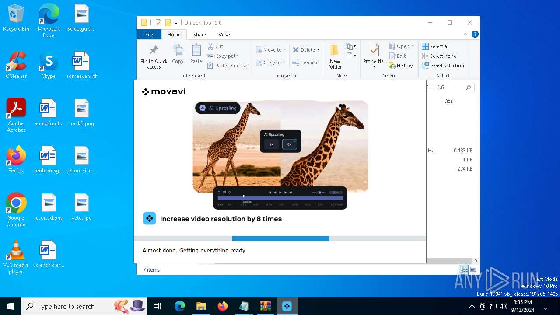560x315 pixels.
Task: Select the yetet.jpg desktop file
Action: (x=81, y=207)
